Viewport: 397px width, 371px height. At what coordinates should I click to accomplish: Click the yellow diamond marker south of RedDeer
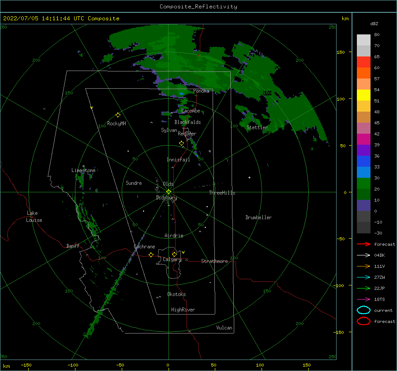click(182, 143)
